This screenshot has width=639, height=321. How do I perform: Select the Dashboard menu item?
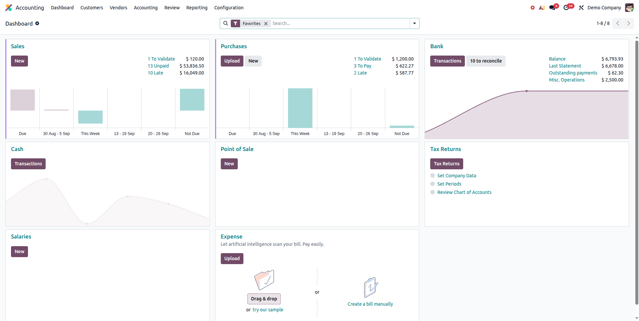click(x=62, y=8)
